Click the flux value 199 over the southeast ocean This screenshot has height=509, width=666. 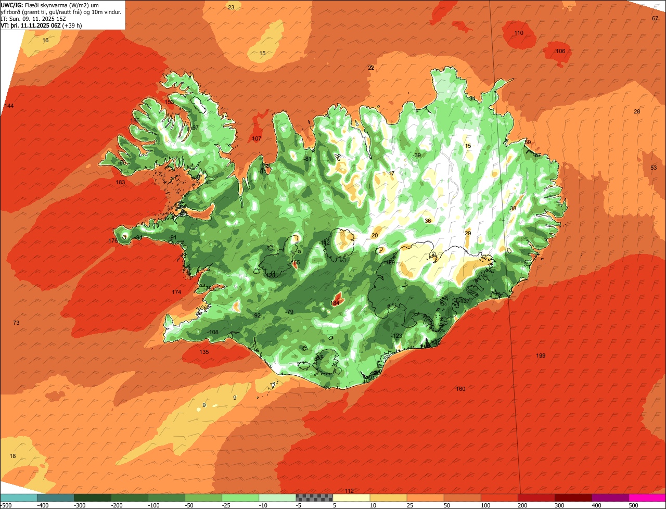pos(541,356)
